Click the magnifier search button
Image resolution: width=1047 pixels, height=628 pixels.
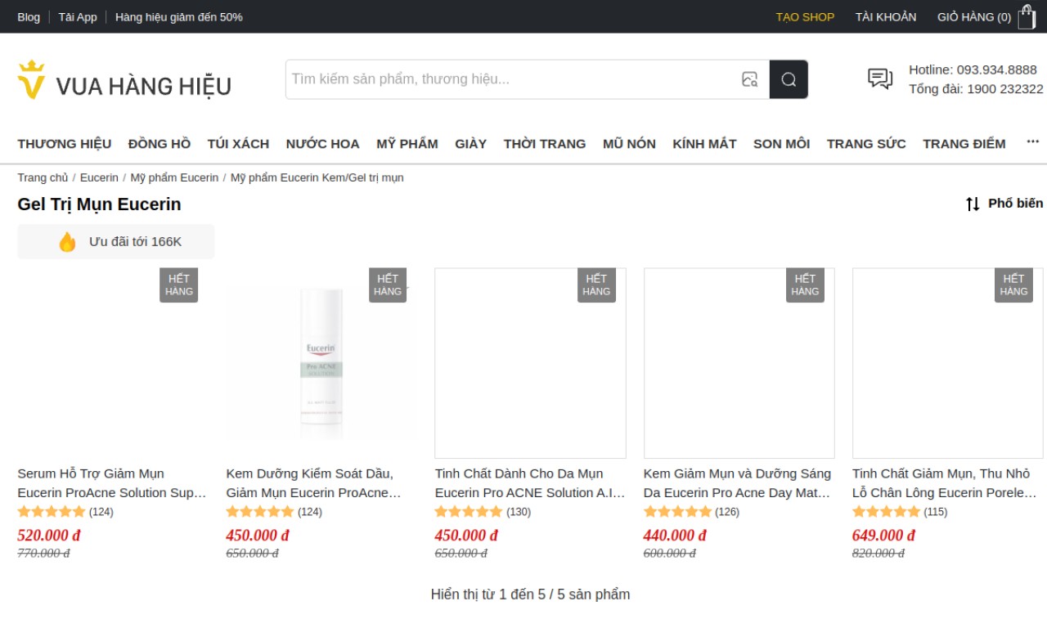click(x=789, y=79)
